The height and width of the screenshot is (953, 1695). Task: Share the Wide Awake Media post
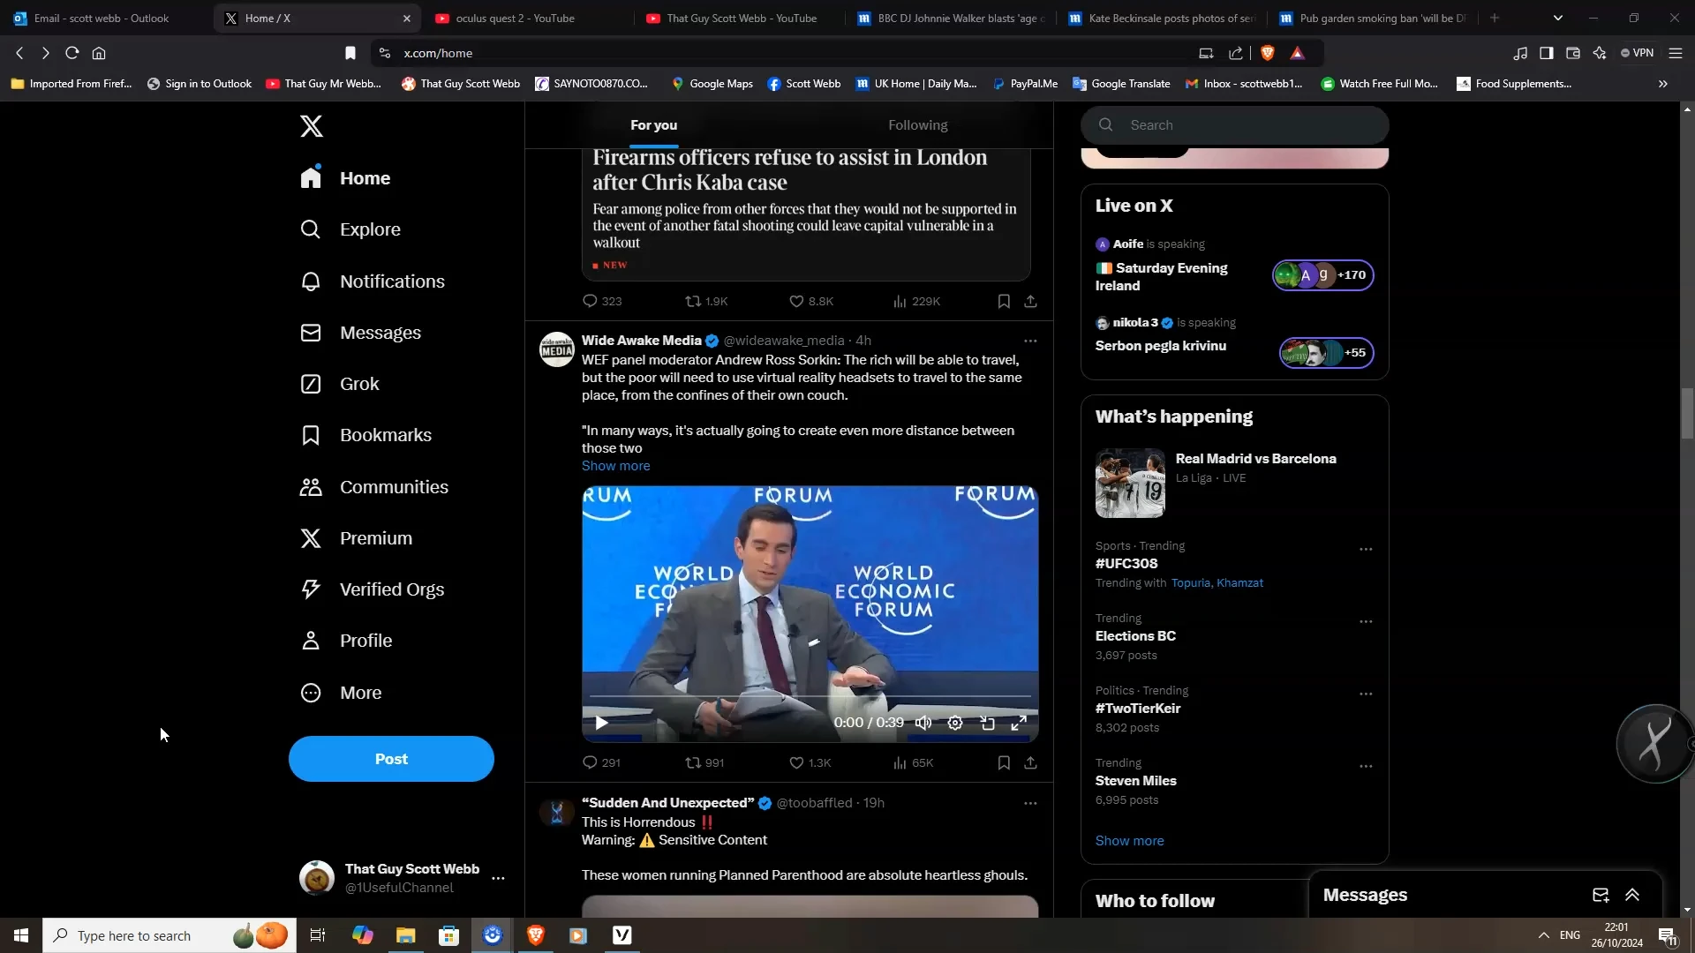click(1030, 763)
